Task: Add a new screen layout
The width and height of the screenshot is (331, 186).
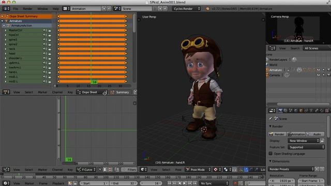Action: (104, 9)
